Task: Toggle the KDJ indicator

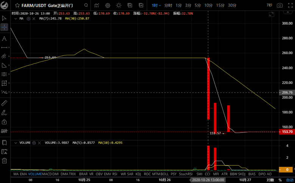Action: coord(138,174)
